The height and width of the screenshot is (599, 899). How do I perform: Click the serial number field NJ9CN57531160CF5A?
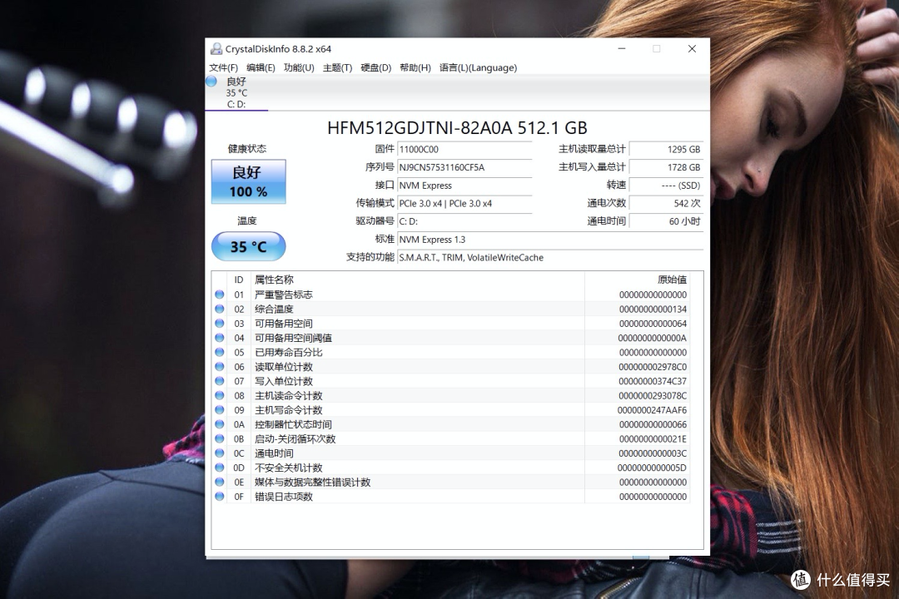[x=464, y=167]
